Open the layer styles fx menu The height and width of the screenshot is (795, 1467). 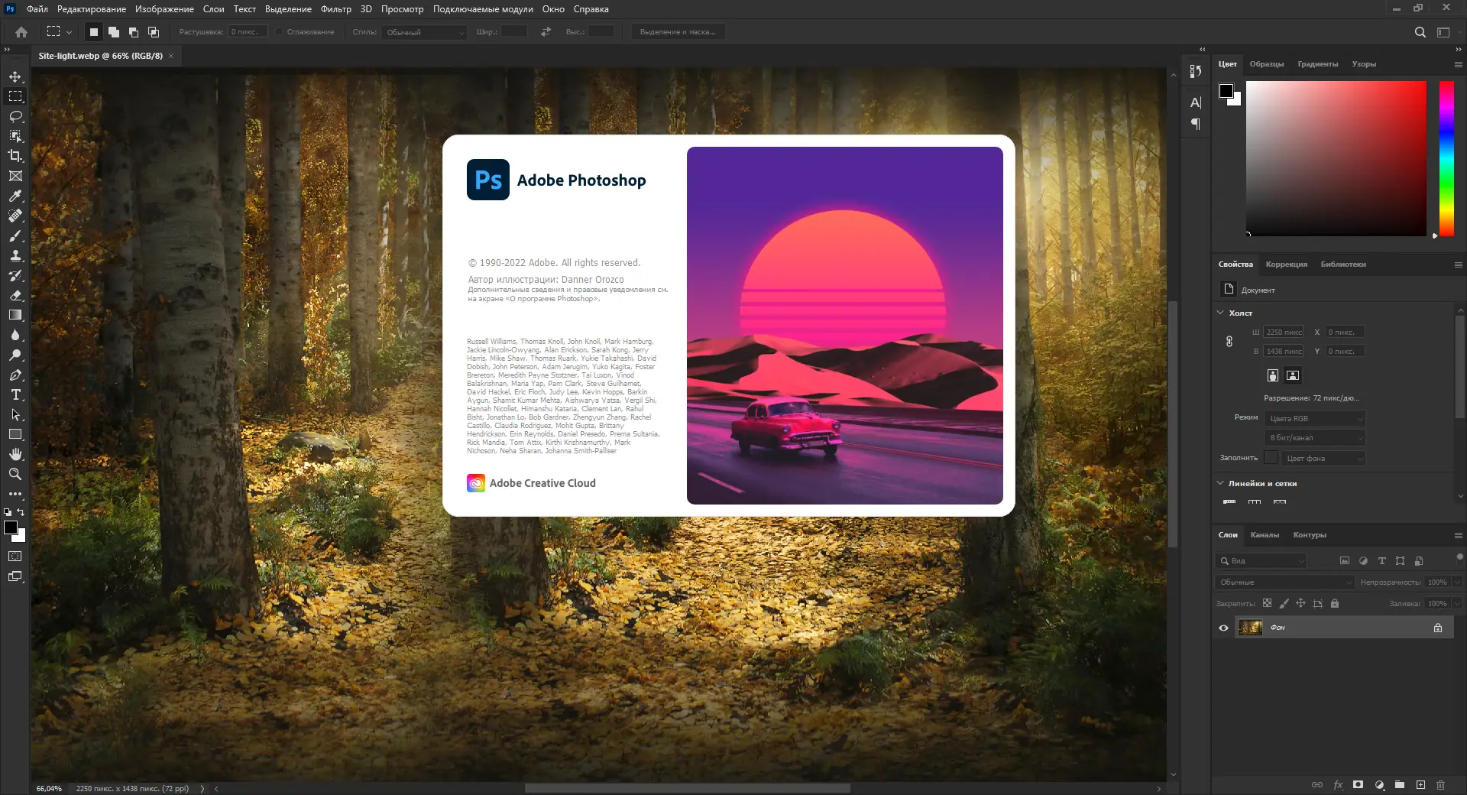(x=1338, y=785)
